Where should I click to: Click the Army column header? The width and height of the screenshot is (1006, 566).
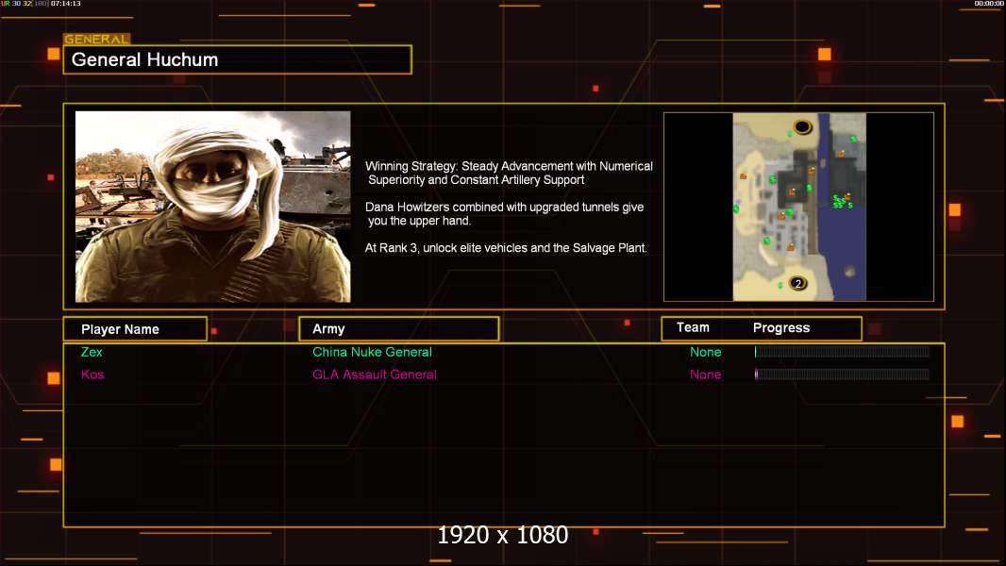tap(399, 329)
